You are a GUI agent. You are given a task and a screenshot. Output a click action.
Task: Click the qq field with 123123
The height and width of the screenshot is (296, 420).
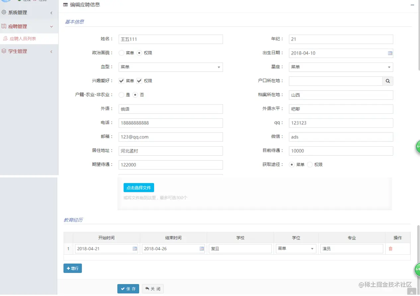point(341,123)
